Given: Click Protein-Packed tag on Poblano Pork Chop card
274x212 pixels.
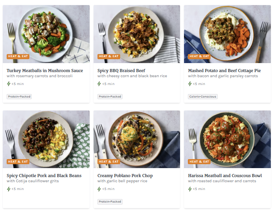Looking at the screenshot, I should click(x=110, y=202).
